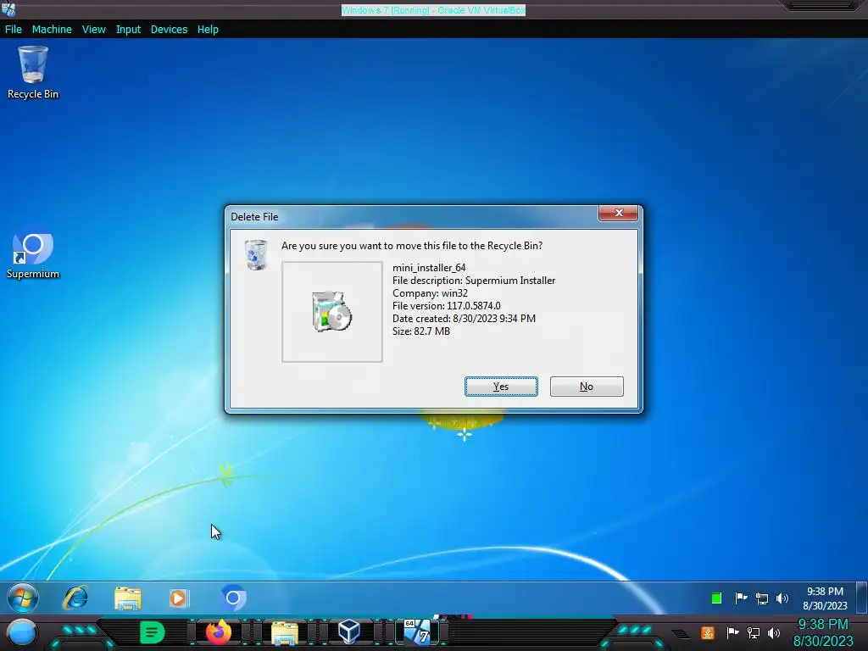Click host tray network icon
The height and width of the screenshot is (651, 868).
tap(754, 632)
